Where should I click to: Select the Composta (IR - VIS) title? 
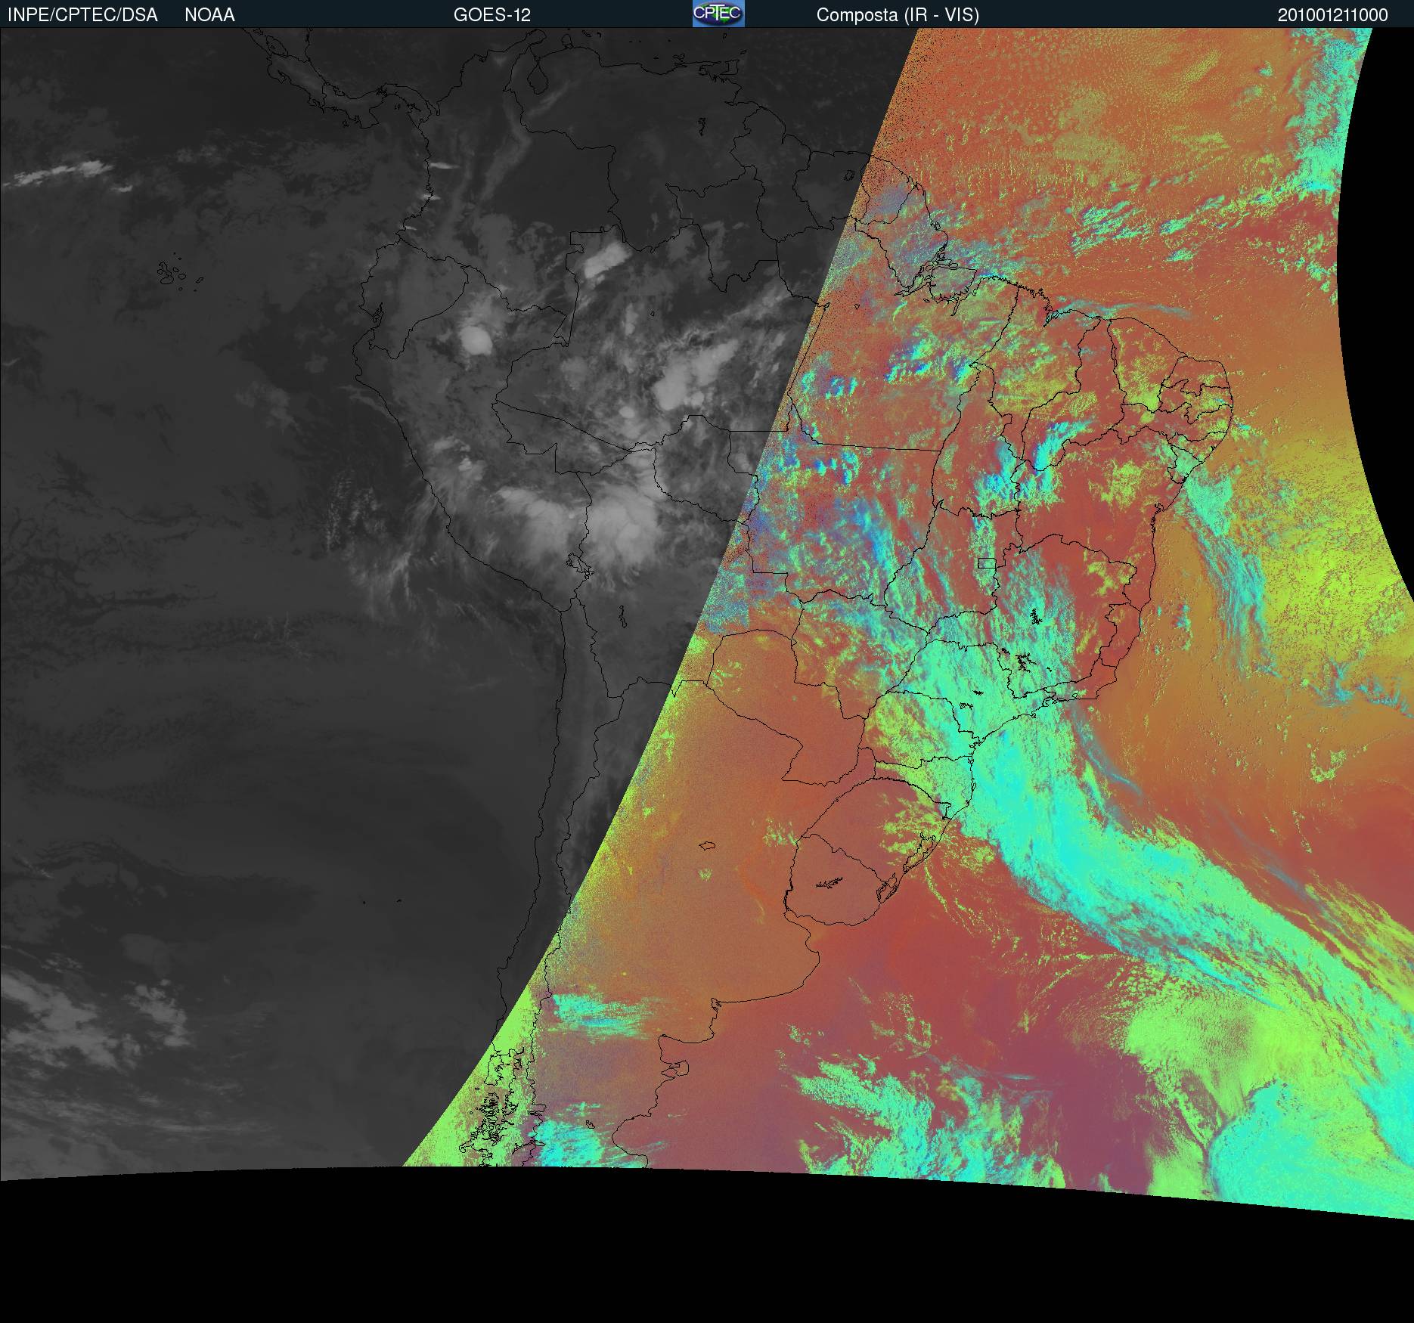click(x=898, y=15)
